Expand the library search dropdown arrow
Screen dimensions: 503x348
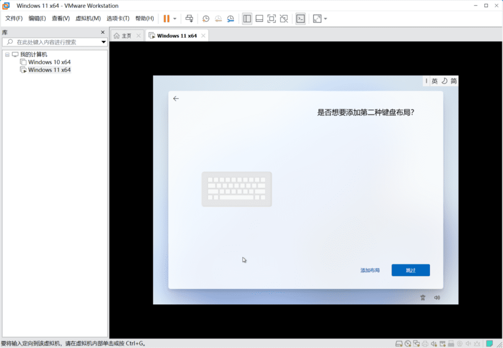[x=104, y=42]
